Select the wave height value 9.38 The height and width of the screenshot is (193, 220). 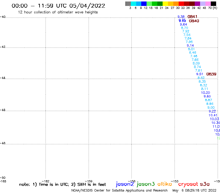click(181, 17)
